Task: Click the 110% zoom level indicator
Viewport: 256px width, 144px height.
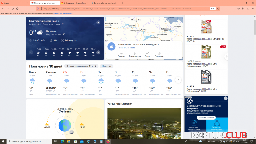Action: point(212,9)
